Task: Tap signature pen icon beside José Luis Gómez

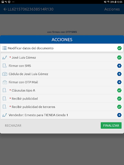Action: tap(5, 58)
